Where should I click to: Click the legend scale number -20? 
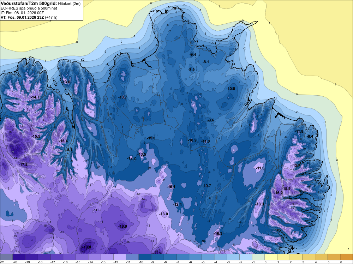15,262
